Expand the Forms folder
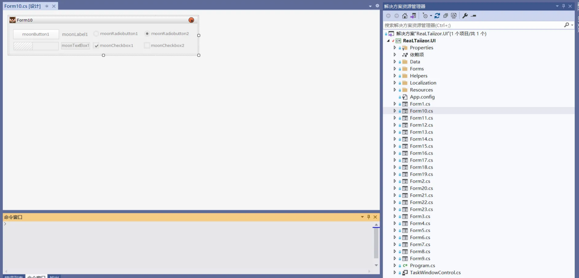The width and height of the screenshot is (579, 278). click(395, 69)
